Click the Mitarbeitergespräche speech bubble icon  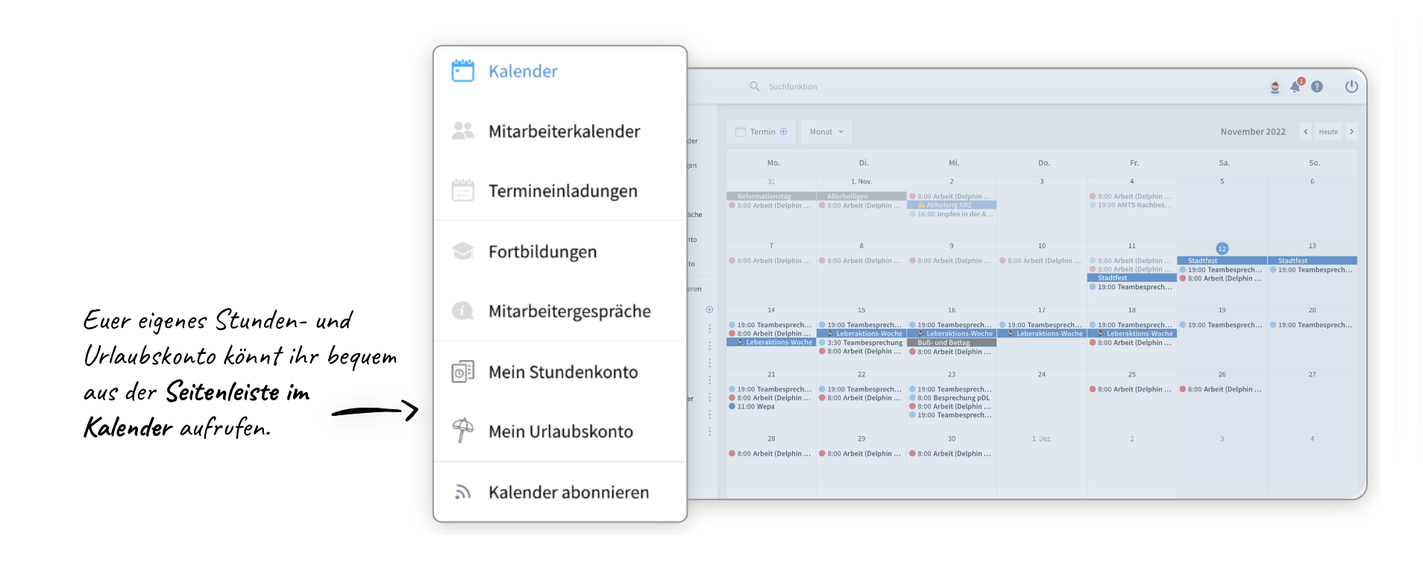click(x=462, y=311)
